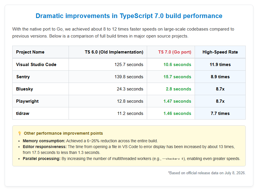Select the 1.46 seconds green value
This screenshot has width=258, height=192.
[177, 113]
